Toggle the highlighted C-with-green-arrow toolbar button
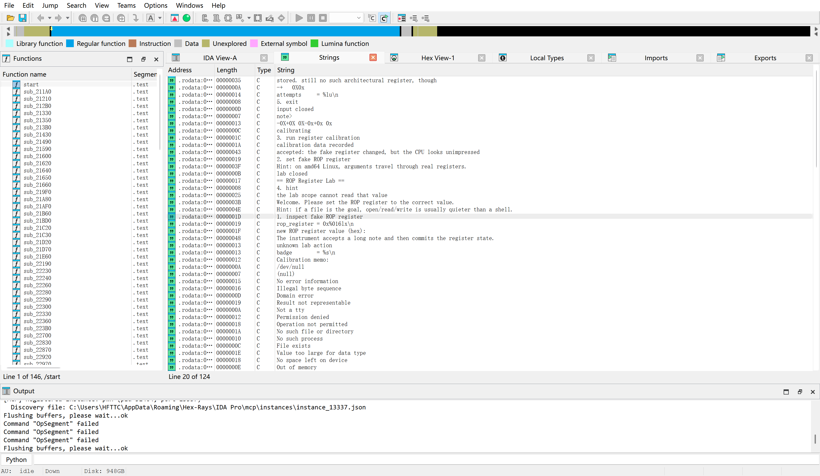Viewport: 820px width, 476px height. coord(384,18)
